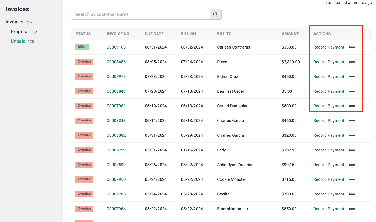Viewport: 376px width, 222px height.
Task: Open more actions for invoice 00005799
Action: coord(352,150)
